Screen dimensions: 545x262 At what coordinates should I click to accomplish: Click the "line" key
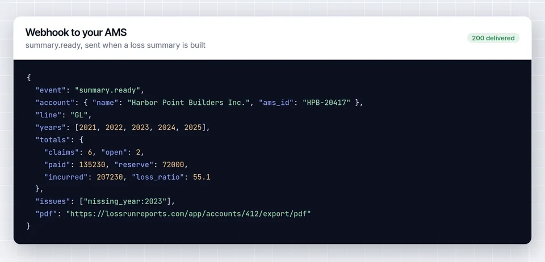[x=48, y=115]
